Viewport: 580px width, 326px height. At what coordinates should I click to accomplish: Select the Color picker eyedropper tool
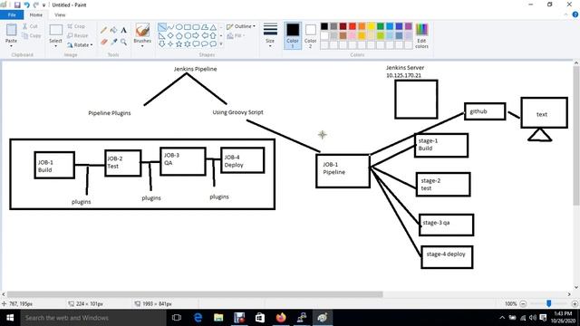tap(114, 43)
